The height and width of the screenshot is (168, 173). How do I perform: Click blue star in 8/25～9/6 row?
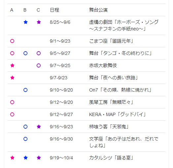click(x=26, y=22)
